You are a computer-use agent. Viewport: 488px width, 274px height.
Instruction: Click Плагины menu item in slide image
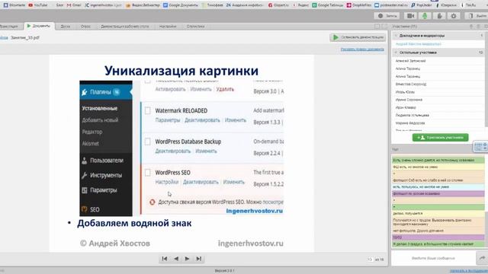click(106, 92)
